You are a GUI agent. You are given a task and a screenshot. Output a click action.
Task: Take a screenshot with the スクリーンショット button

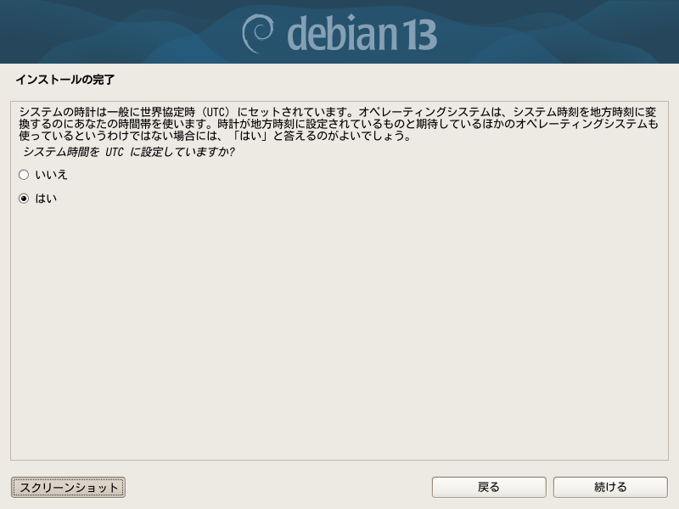(x=68, y=487)
